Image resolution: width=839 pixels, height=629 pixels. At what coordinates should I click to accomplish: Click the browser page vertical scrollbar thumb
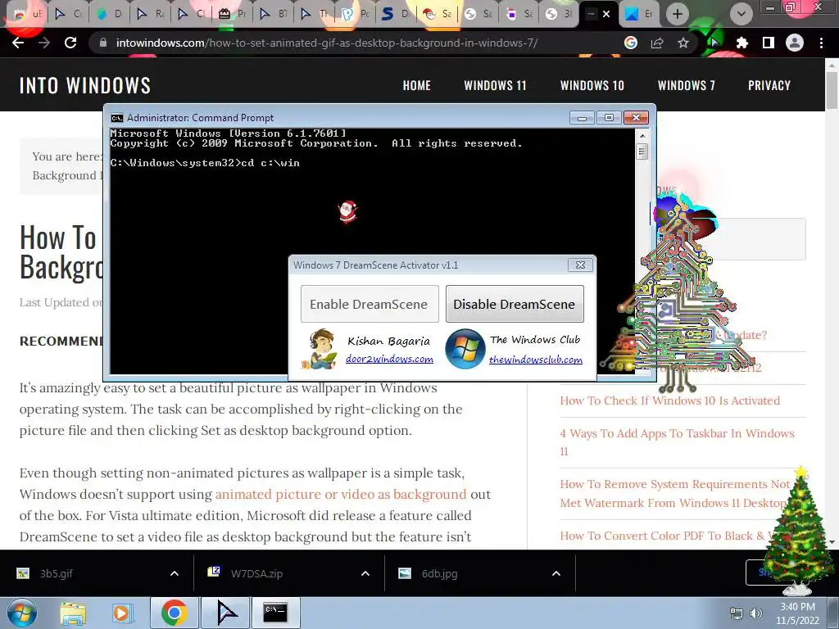pos(832,90)
